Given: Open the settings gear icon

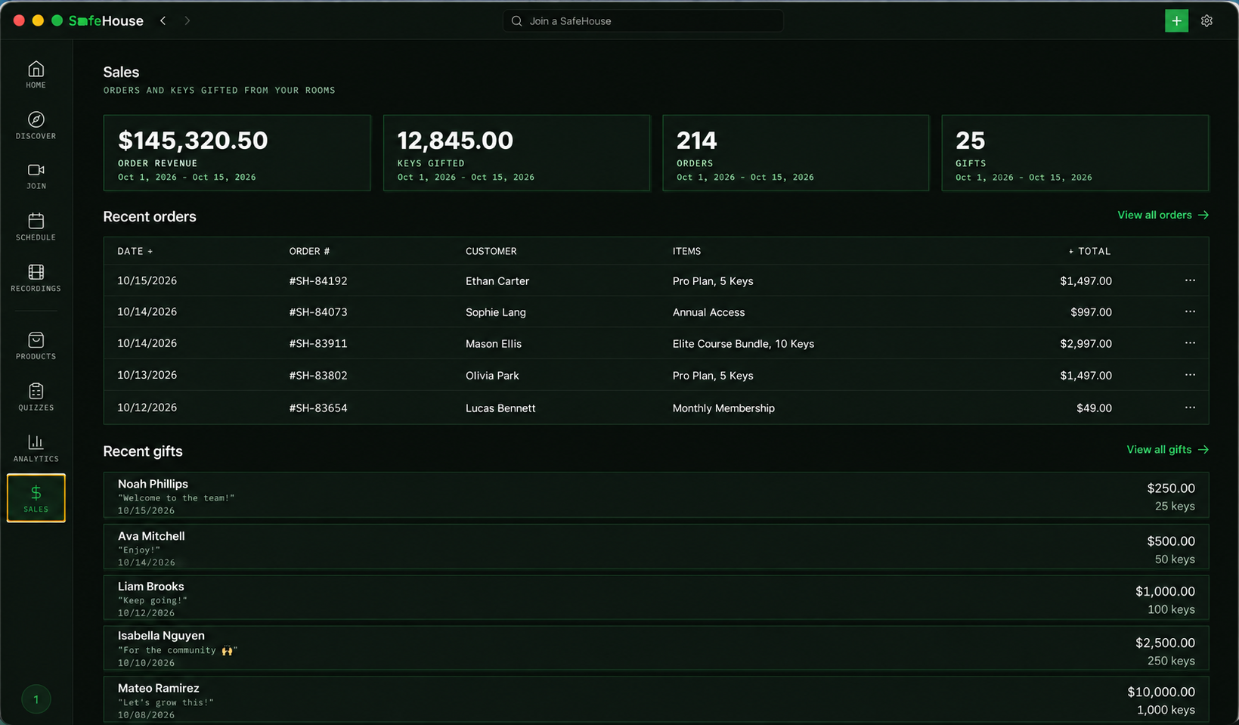Looking at the screenshot, I should pos(1206,21).
